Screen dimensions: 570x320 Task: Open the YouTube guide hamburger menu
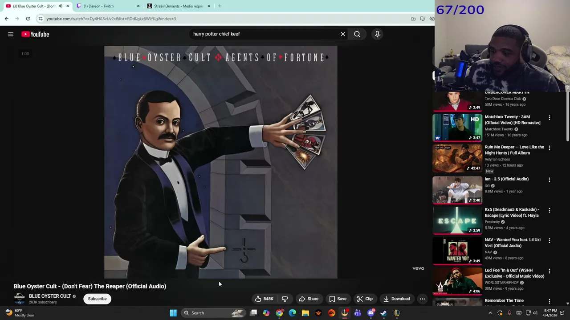coord(11,34)
